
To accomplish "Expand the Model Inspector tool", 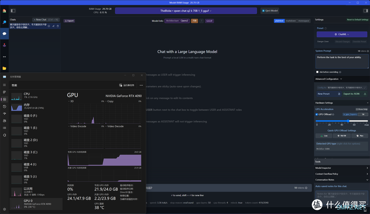I will tap(342, 168).
